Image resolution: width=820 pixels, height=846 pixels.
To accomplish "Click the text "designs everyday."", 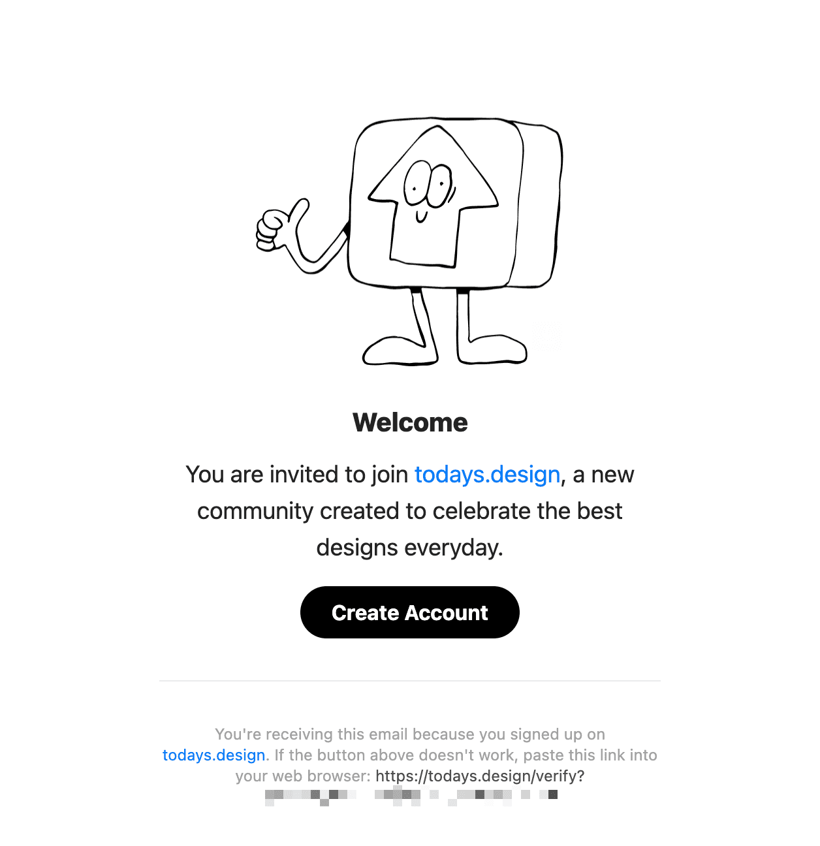I will [x=410, y=547].
